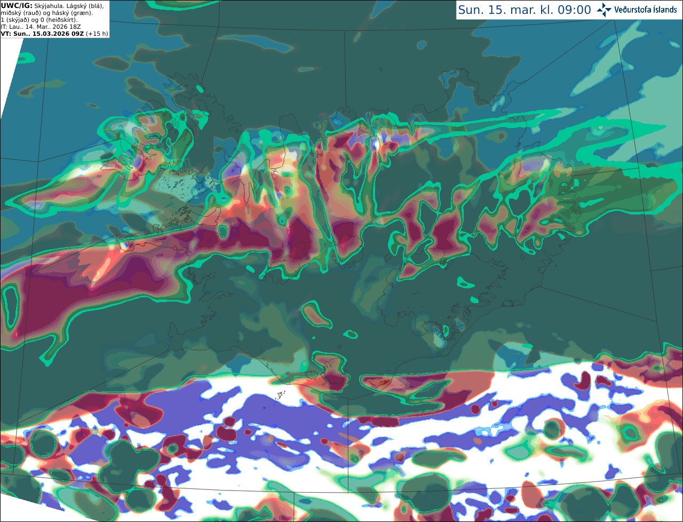The width and height of the screenshot is (683, 522).
Task: Select the 'IT: Lau.. 14. Mar.. 2026 18Z' line
Action: coord(39,27)
